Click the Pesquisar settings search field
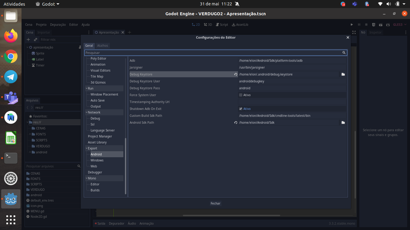 click(216, 53)
